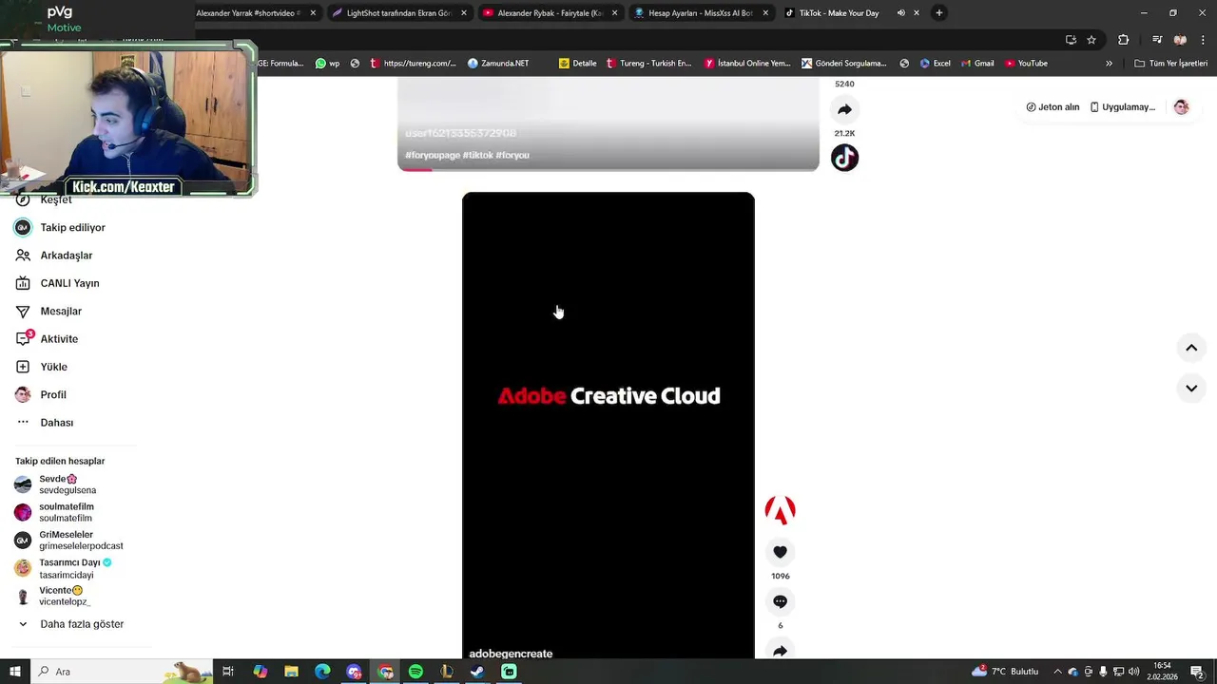
Task: Mute the TikTok tab audio
Action: [x=900, y=13]
